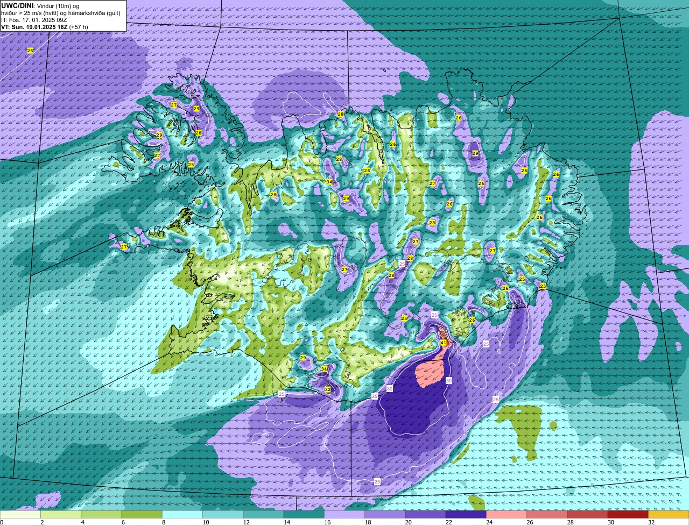Click the 22–24 m/s dark indigo legend swatch
Viewport: 689px width, 526px height.
pyautogui.click(x=466, y=515)
